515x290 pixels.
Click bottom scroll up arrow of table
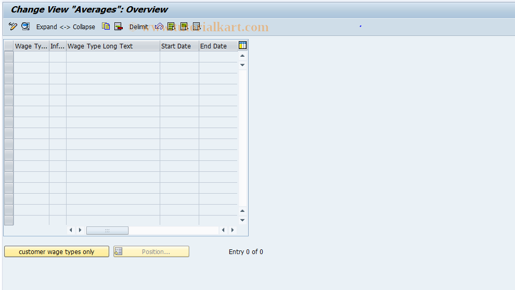click(x=242, y=211)
